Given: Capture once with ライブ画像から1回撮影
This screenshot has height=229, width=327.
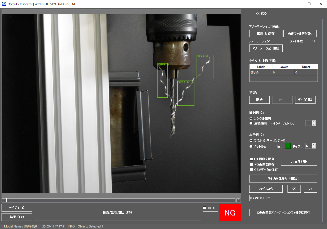Looking at the screenshot, I should click(283, 179).
